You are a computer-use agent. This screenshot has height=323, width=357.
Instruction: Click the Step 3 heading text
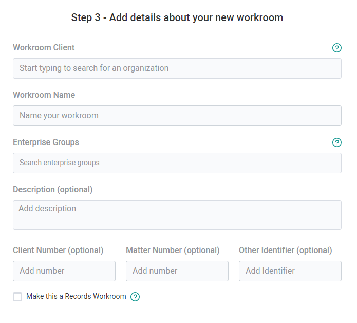click(x=177, y=17)
